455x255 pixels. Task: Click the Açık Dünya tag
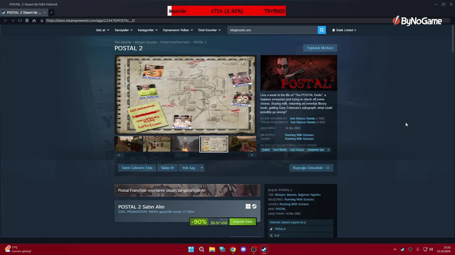pos(297,150)
